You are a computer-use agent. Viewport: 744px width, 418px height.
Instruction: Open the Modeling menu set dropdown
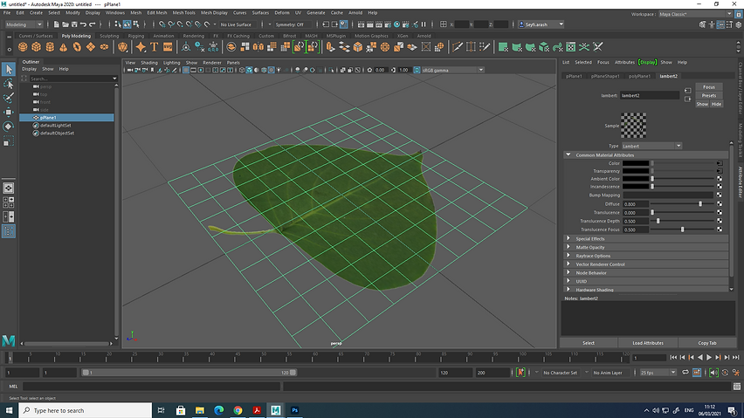(x=24, y=24)
